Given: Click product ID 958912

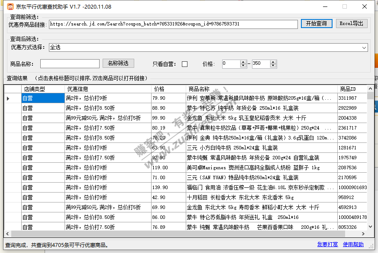Looking at the screenshot, I should pos(352,197).
